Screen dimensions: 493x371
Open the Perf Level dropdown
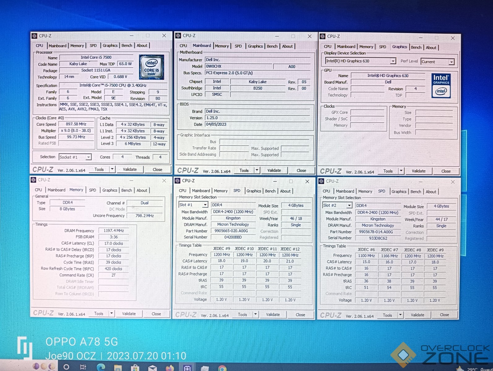[451, 62]
